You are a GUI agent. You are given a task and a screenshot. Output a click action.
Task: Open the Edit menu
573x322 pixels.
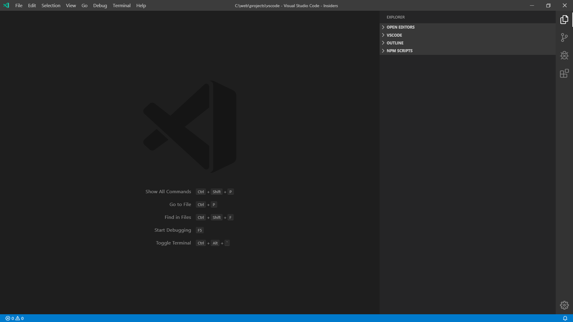pos(32,5)
